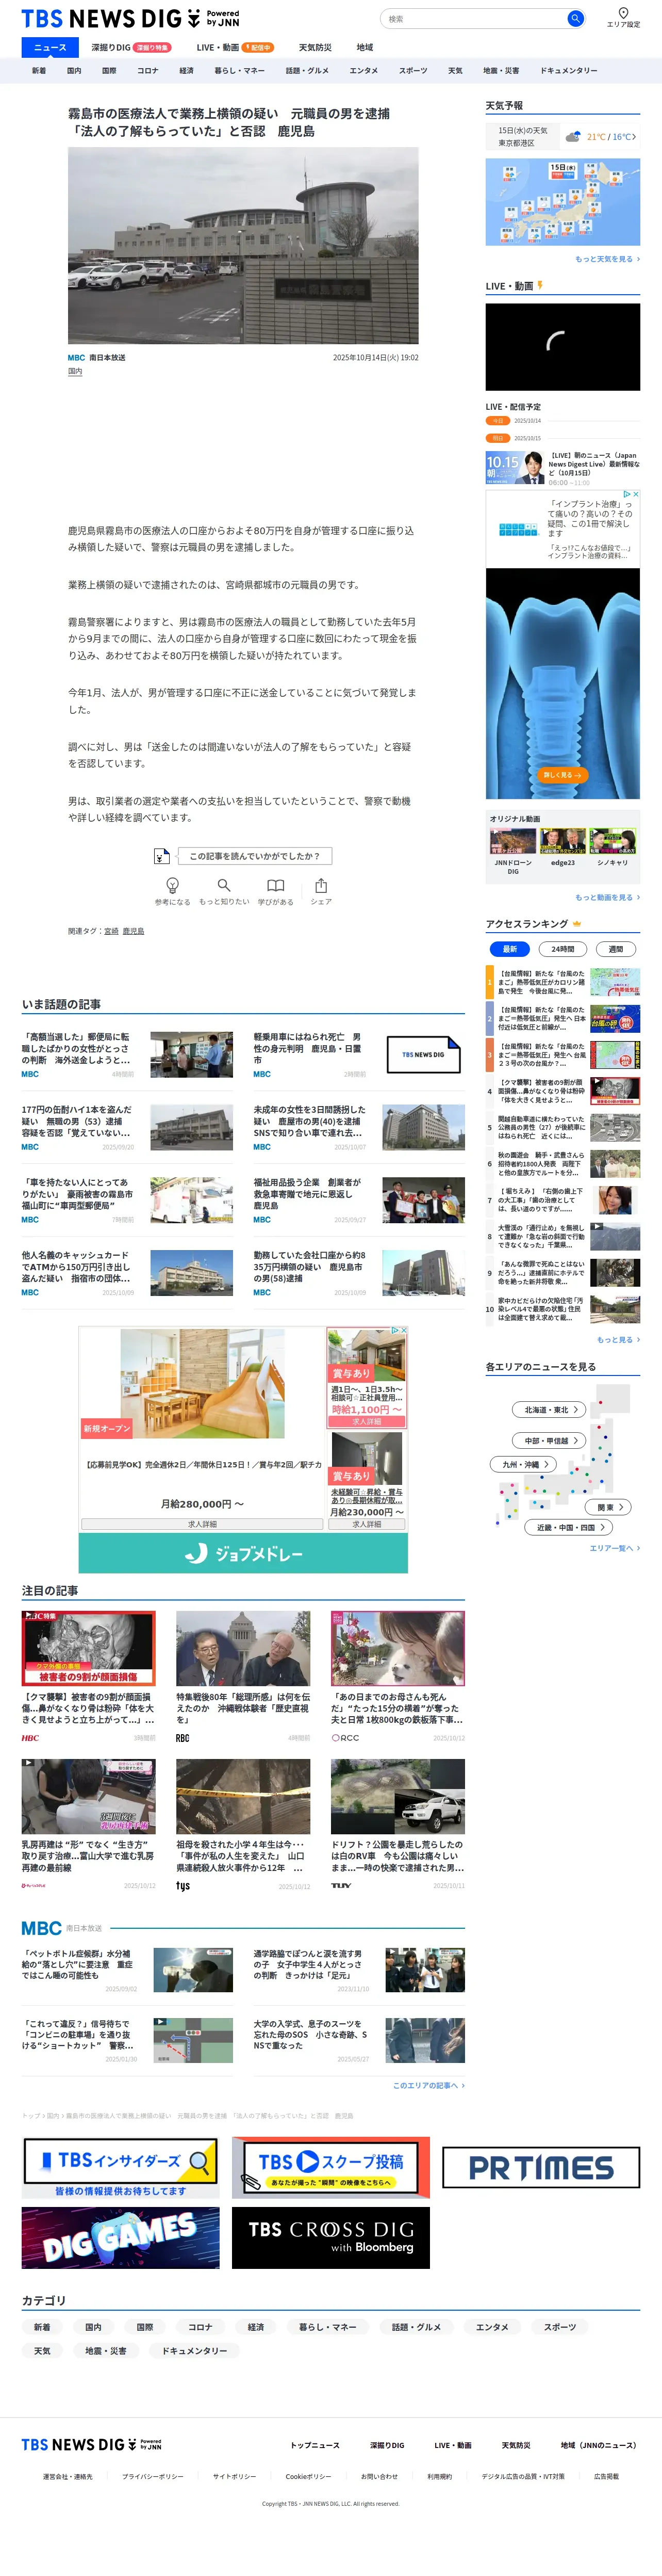Click the cloudy weather icon in forecast
Image resolution: width=662 pixels, height=2576 pixels.
click(573, 137)
